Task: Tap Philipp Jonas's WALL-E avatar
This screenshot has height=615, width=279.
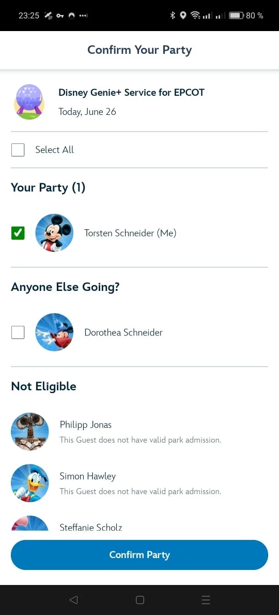Action: (x=30, y=431)
